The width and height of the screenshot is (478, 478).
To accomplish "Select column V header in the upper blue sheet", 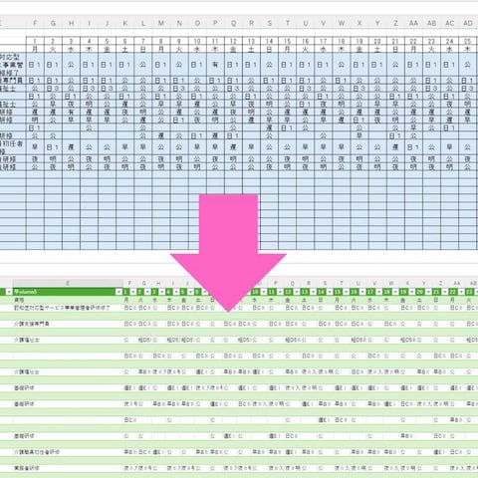I will click(324, 23).
